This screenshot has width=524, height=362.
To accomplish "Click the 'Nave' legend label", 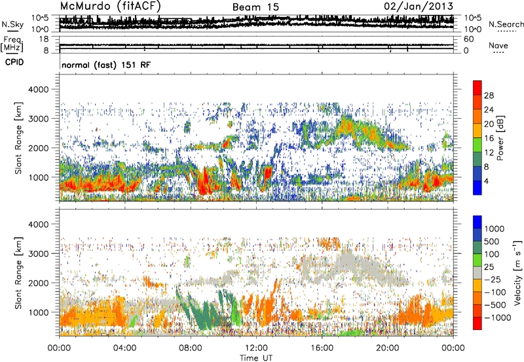I will pos(498,45).
